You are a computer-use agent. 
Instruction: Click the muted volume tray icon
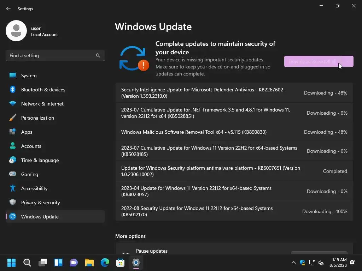pyautogui.click(x=321, y=263)
